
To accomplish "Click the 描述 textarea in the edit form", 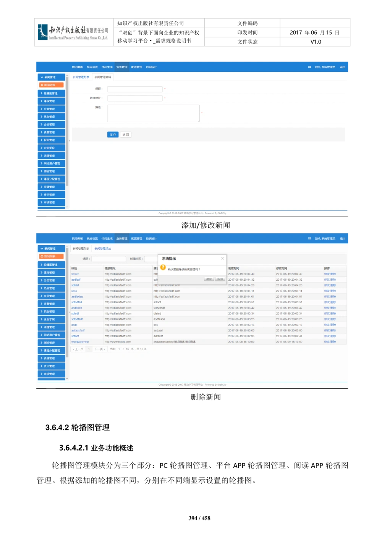I will coord(153,113).
